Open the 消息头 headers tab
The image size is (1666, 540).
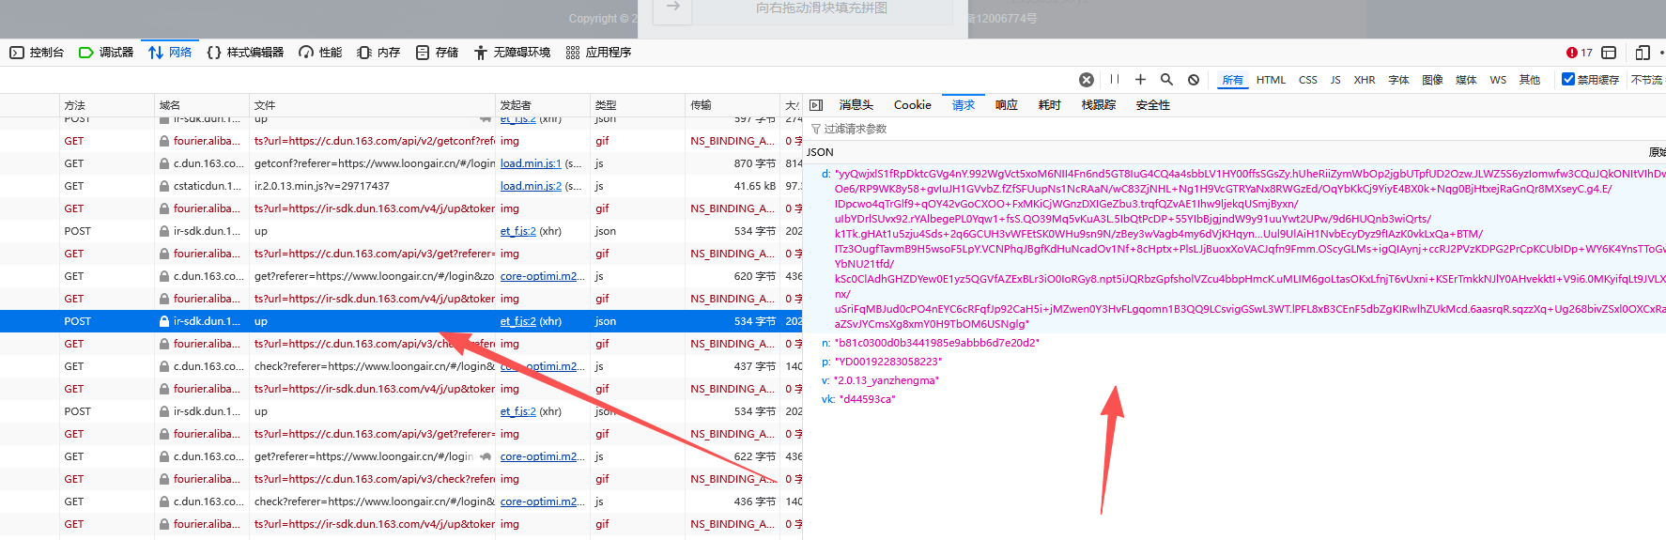coord(856,105)
